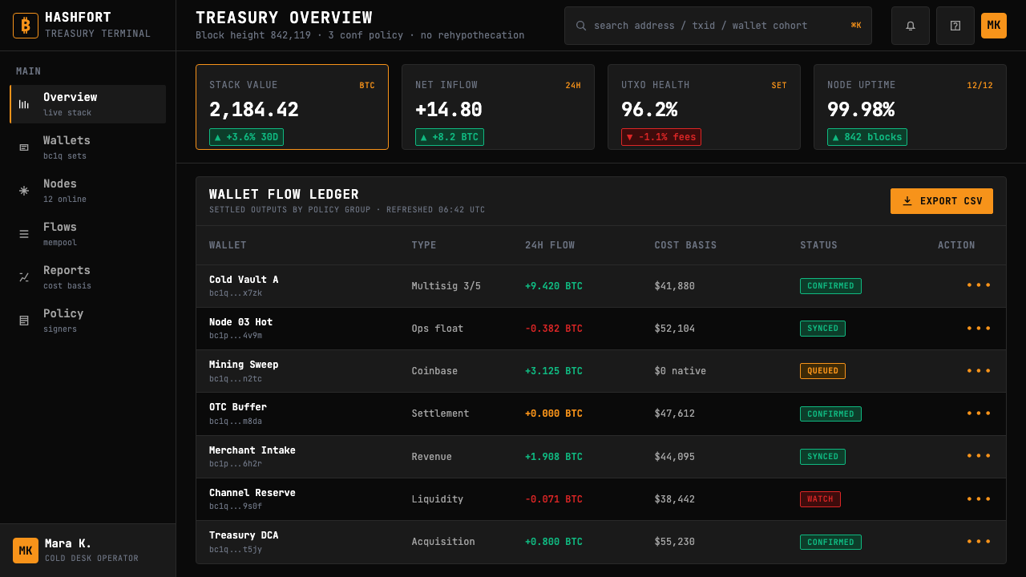1026x577 pixels.
Task: Click the +9.420 BTC flow value
Action: pyautogui.click(x=554, y=286)
